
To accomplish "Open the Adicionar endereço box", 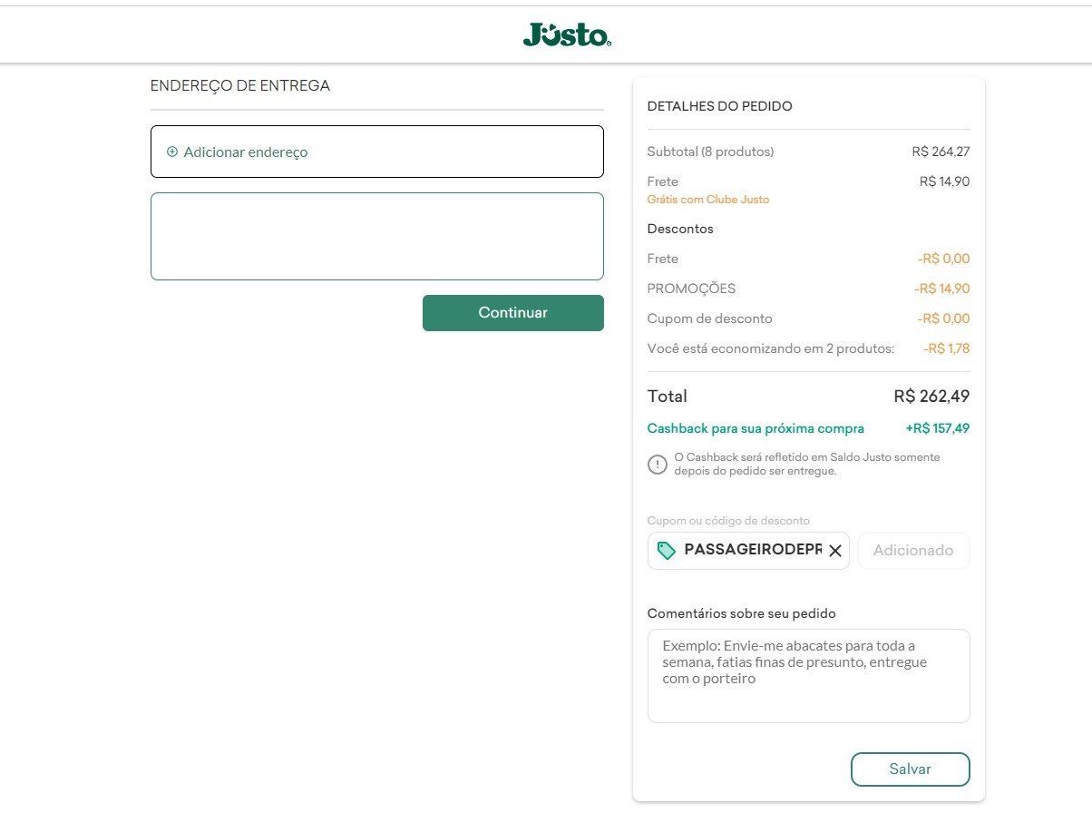I will (x=377, y=152).
